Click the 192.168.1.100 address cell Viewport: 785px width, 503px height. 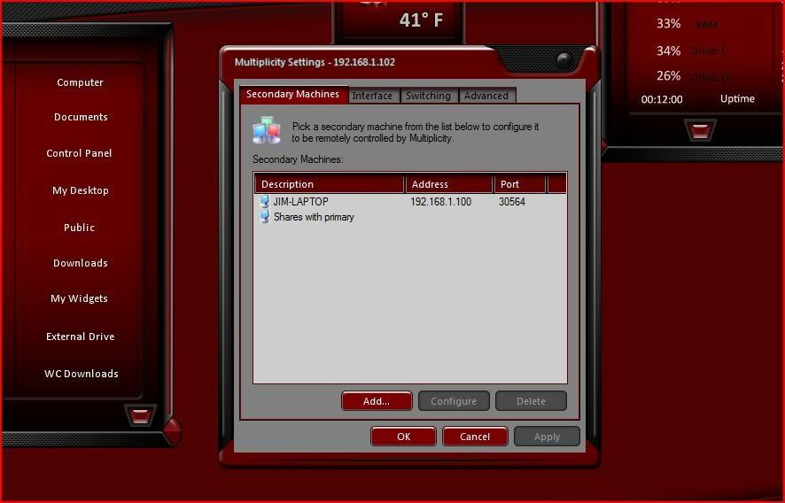[440, 202]
